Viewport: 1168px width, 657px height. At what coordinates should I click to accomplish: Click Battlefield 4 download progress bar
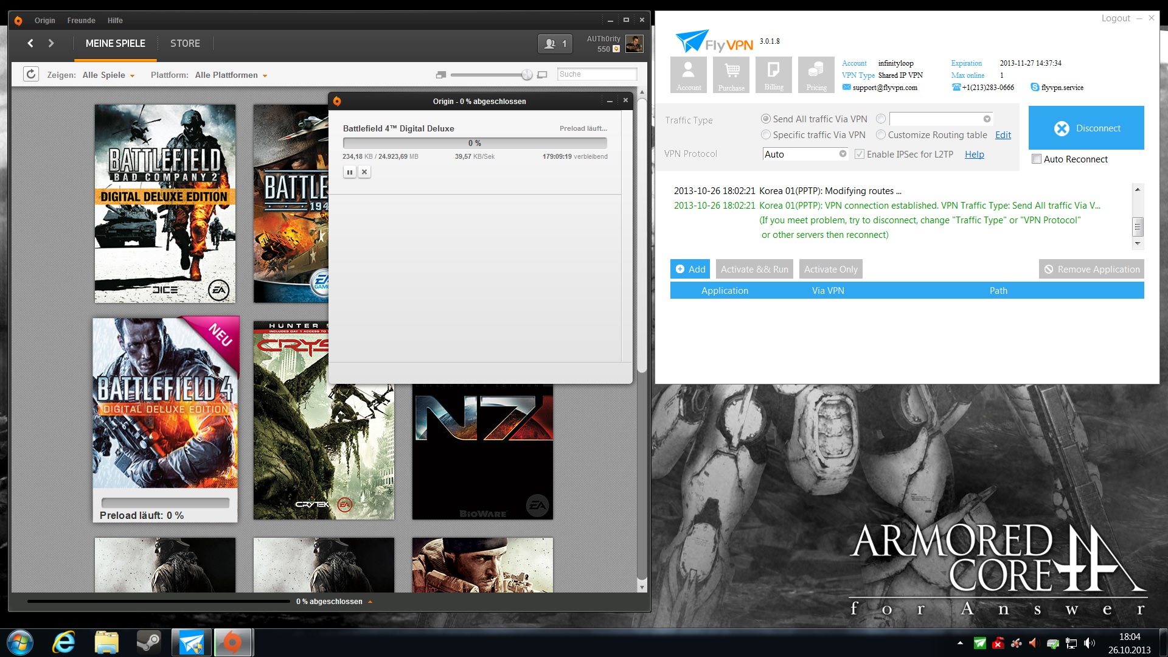pyautogui.click(x=474, y=143)
